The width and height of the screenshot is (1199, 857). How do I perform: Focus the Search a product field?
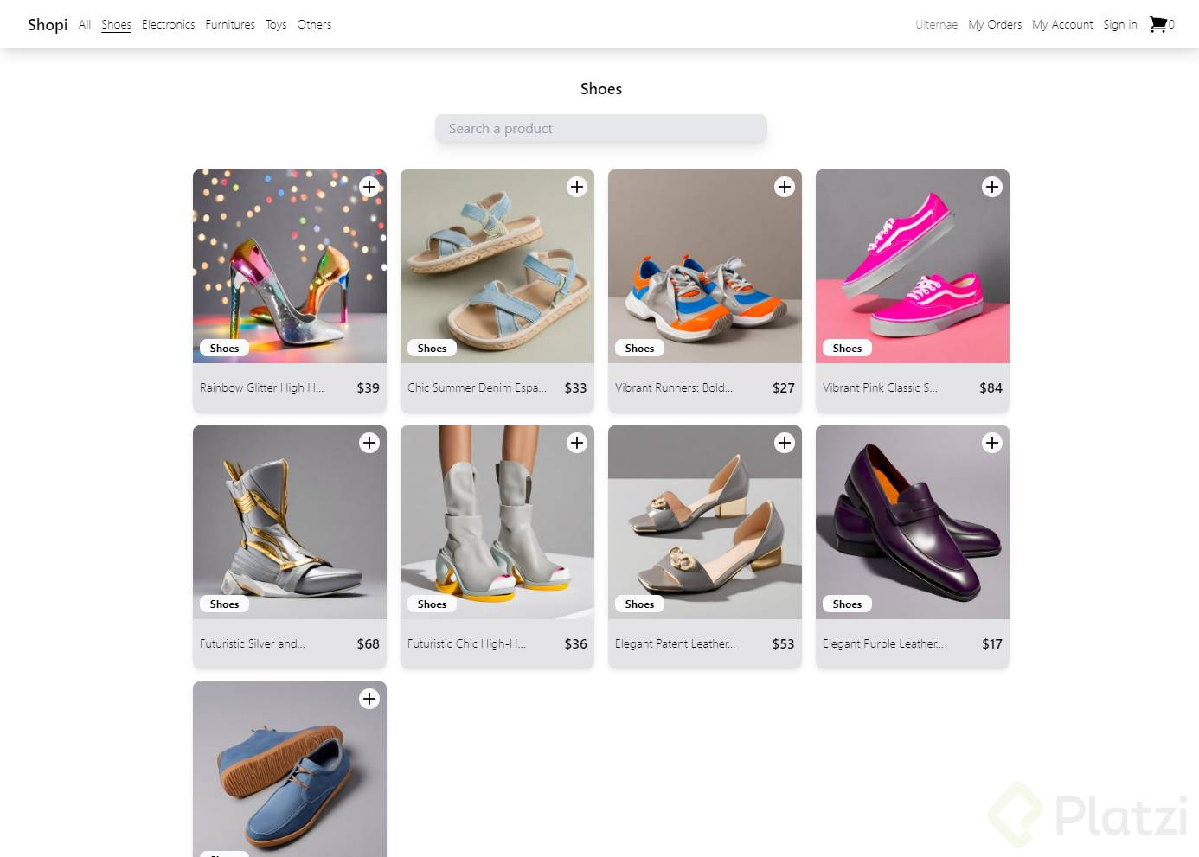point(600,129)
